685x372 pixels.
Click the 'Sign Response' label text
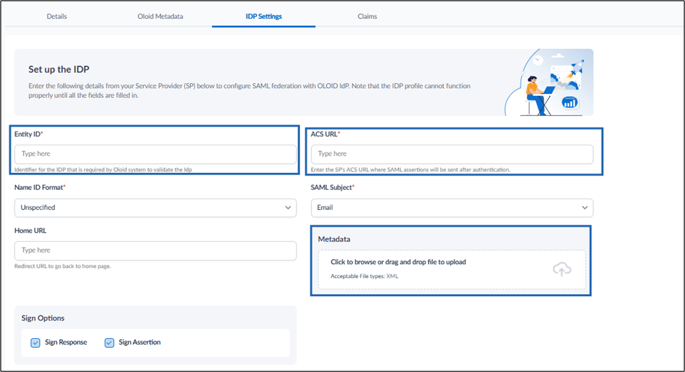coord(66,342)
